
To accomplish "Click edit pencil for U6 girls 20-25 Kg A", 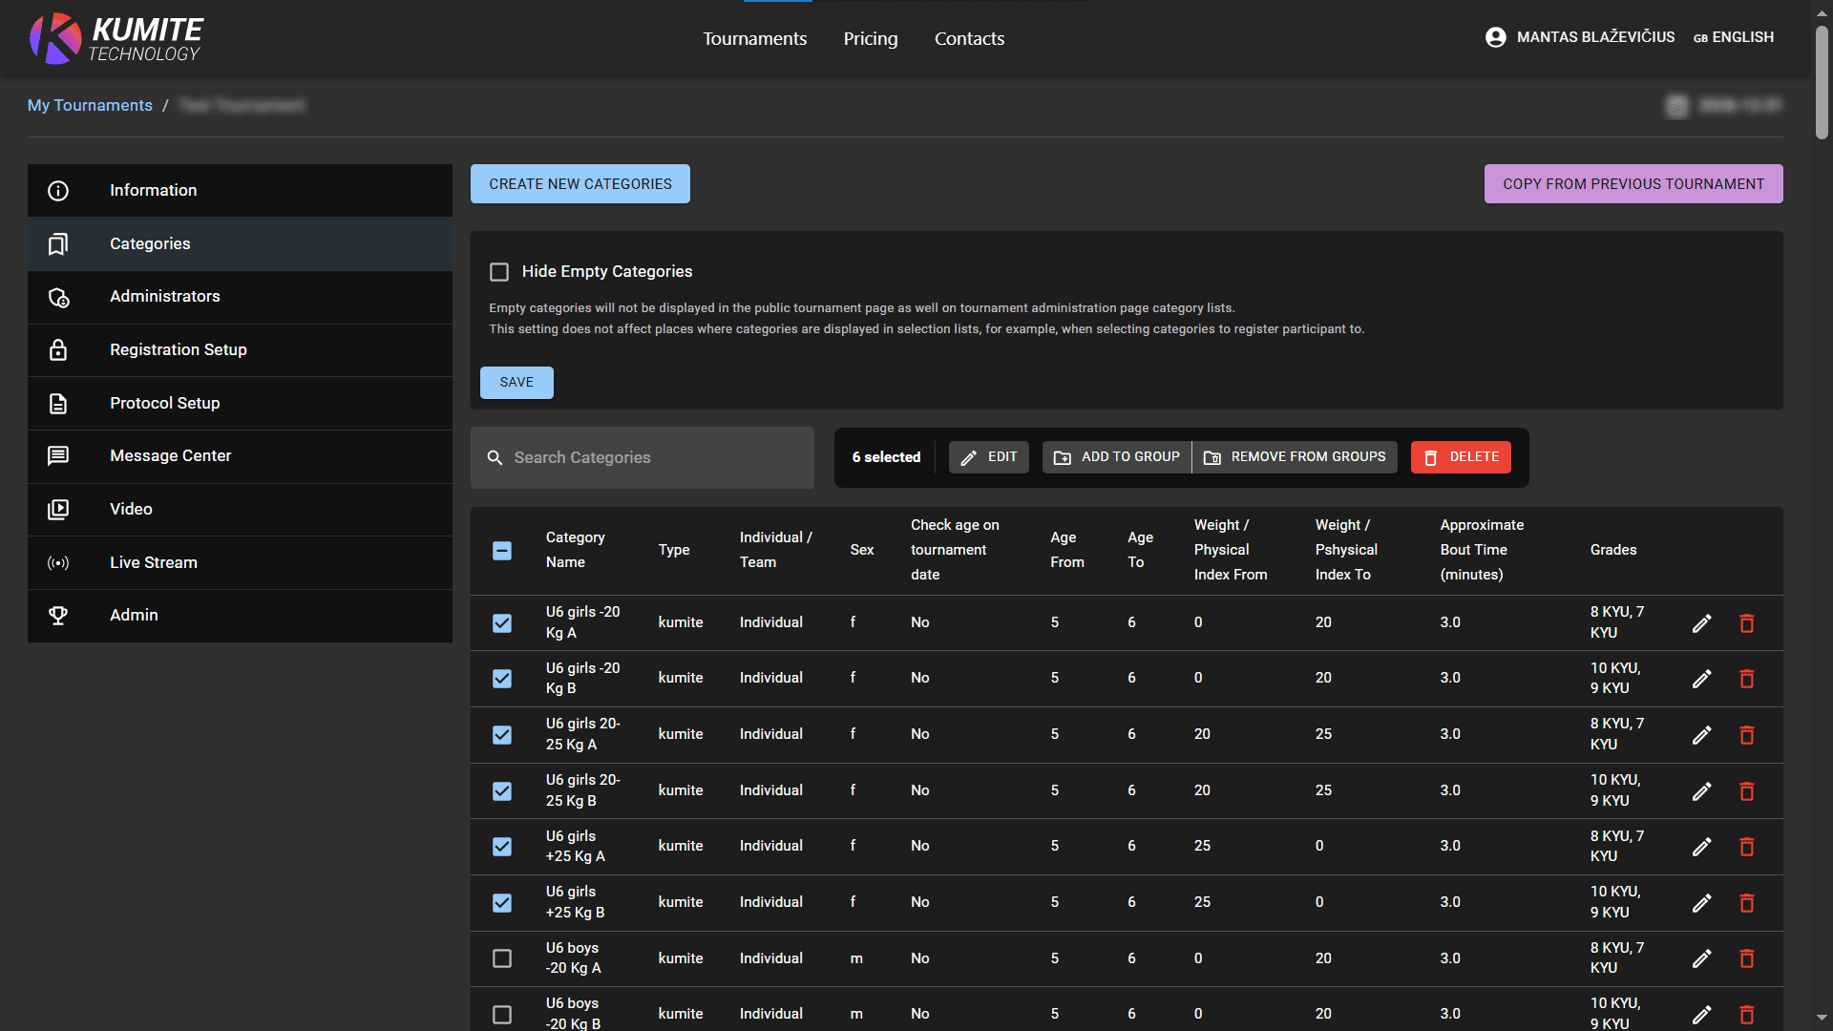I will [x=1701, y=735].
